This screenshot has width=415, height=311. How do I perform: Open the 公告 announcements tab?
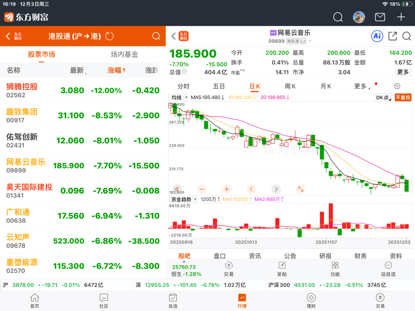pos(290,256)
